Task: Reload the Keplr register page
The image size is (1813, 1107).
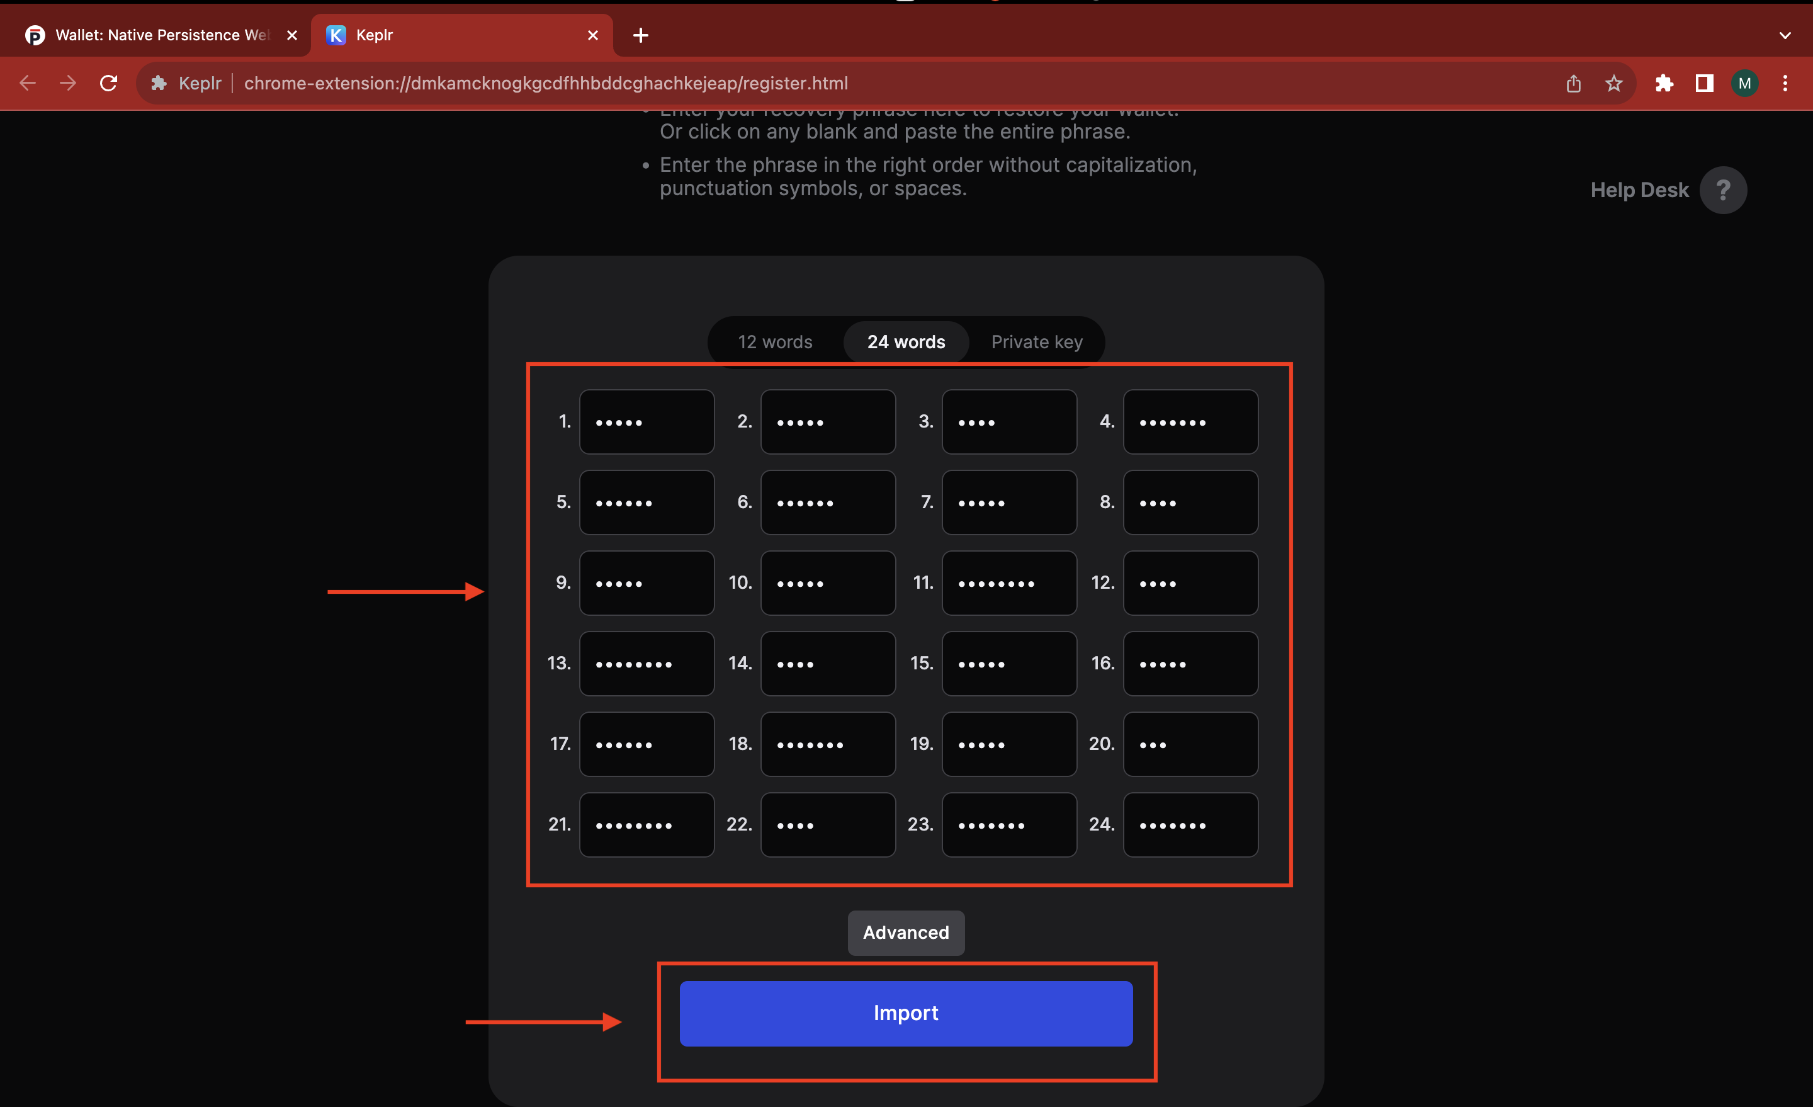Action: (109, 83)
